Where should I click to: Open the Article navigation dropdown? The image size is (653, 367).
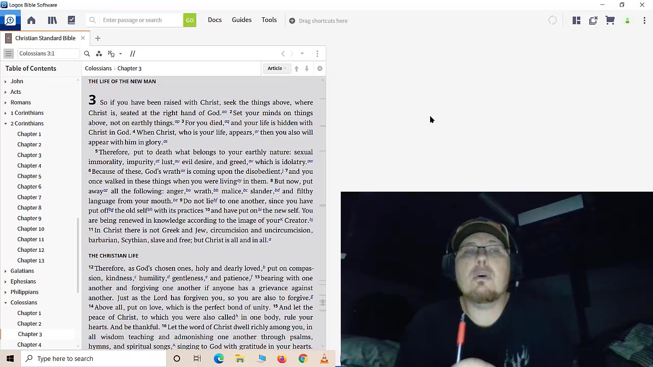[x=277, y=68]
